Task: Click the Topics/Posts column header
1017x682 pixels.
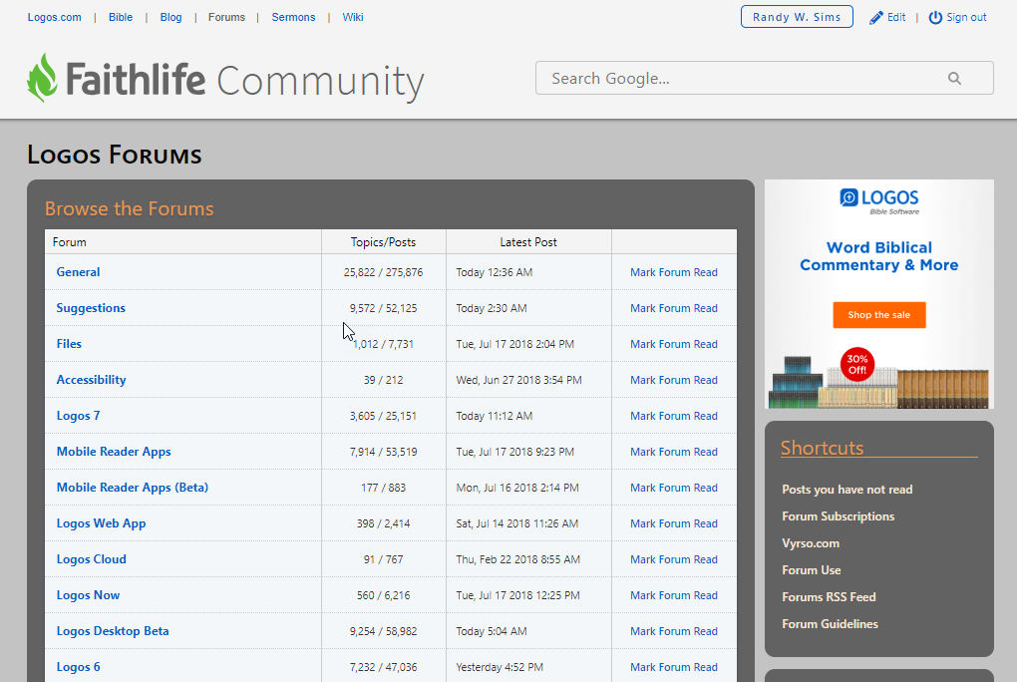Action: [x=383, y=242]
